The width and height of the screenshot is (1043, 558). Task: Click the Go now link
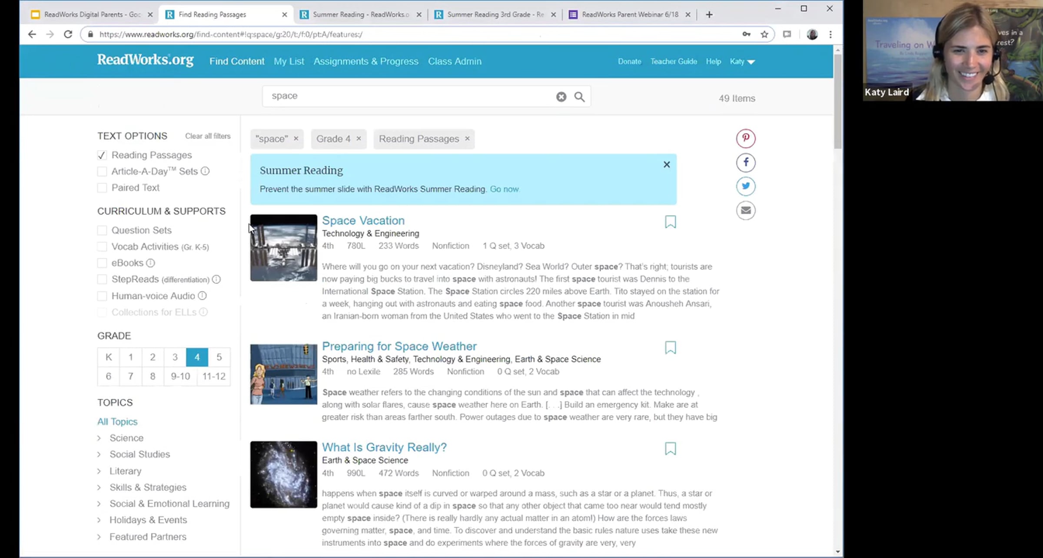[x=504, y=189]
